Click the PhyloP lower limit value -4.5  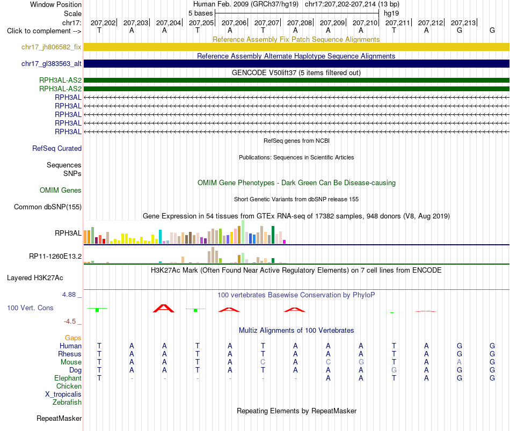pos(70,322)
